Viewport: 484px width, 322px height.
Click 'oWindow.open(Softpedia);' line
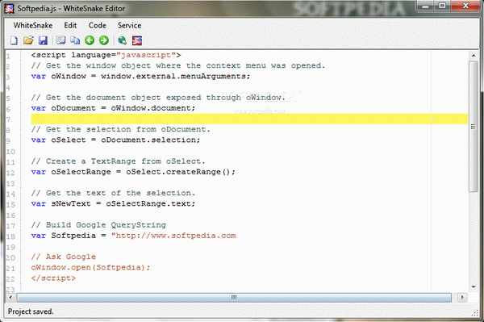coord(90,267)
